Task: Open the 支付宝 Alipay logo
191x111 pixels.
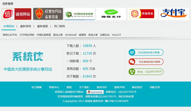Action: click(x=174, y=14)
